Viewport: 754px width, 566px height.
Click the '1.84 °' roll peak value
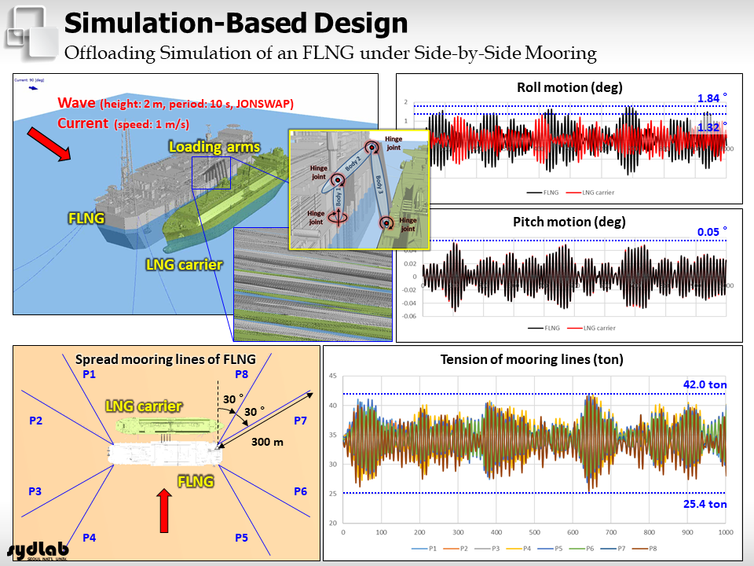[x=712, y=98]
